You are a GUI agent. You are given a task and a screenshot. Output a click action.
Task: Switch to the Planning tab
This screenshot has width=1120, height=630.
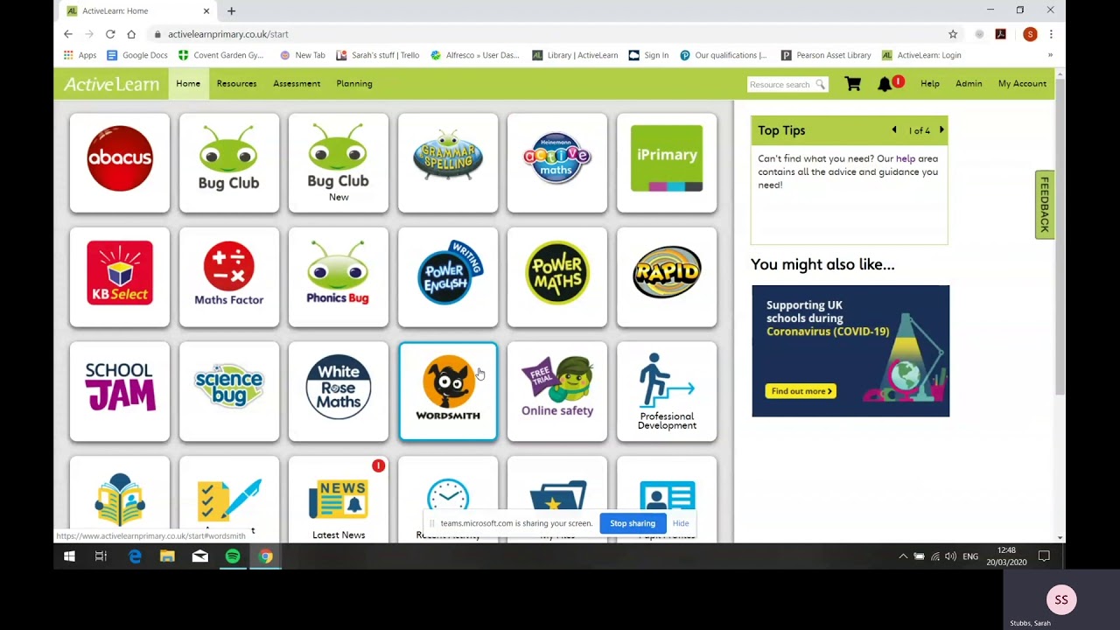(x=354, y=84)
